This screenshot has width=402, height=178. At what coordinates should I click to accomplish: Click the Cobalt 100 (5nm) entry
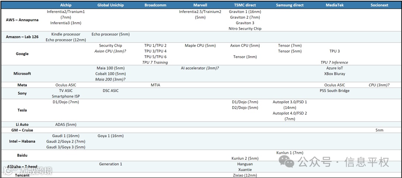pyautogui.click(x=111, y=74)
